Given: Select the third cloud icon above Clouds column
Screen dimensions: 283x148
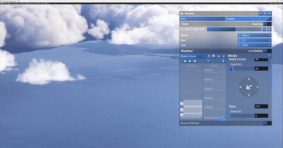Looking at the screenshot, I should click(195, 61).
